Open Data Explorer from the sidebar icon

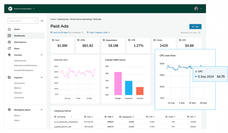pyautogui.click(x=9, y=42)
